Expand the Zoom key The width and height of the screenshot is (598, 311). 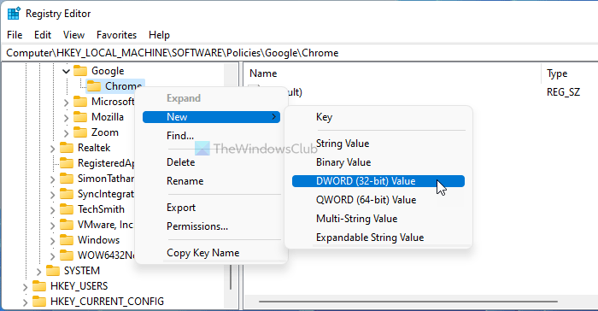click(66, 132)
